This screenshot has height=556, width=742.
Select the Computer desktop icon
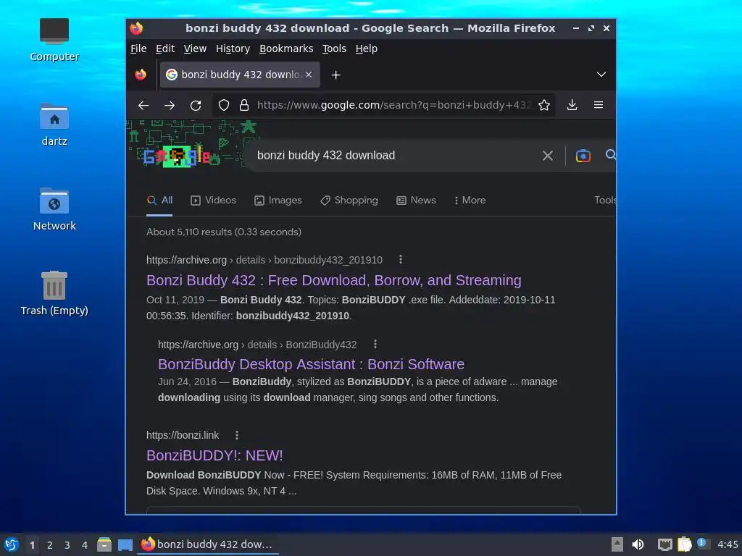[54, 40]
